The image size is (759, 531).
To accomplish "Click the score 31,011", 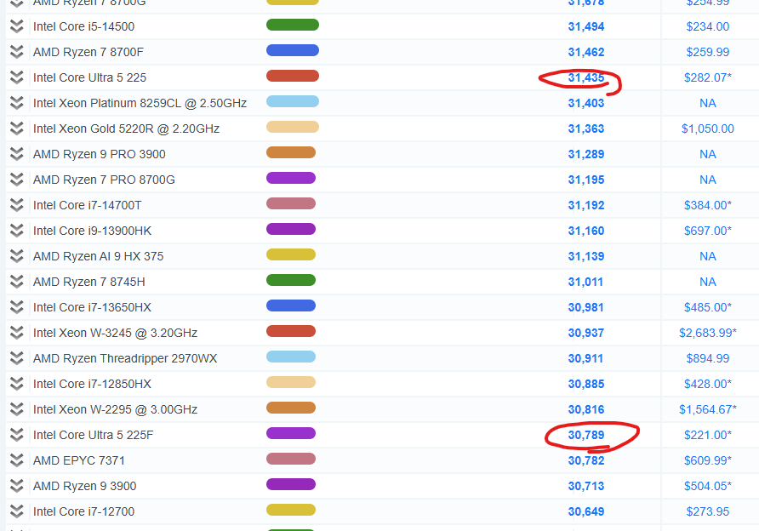I will (585, 282).
